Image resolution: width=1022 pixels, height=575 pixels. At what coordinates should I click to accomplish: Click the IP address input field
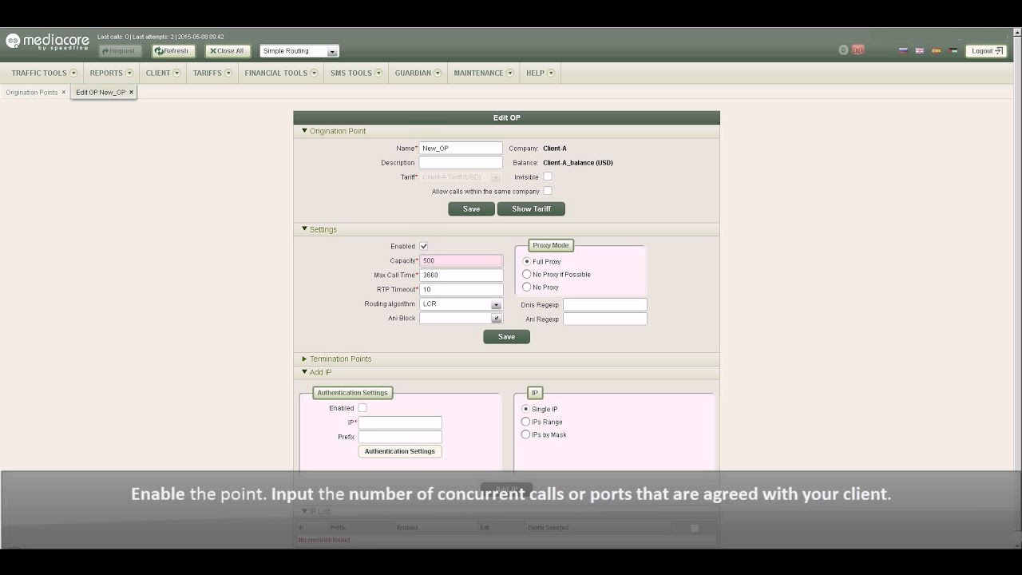[x=400, y=422]
